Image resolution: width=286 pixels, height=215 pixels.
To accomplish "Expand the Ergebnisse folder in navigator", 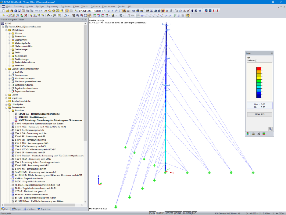I will click(x=6, y=98).
